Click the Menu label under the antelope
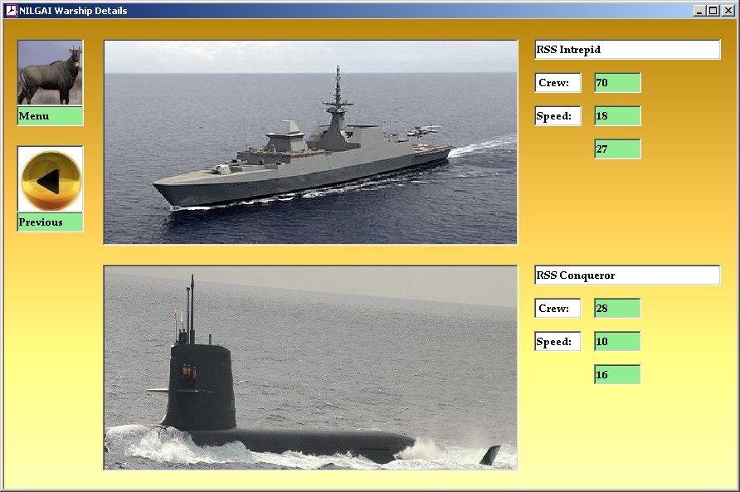 pyautogui.click(x=50, y=116)
